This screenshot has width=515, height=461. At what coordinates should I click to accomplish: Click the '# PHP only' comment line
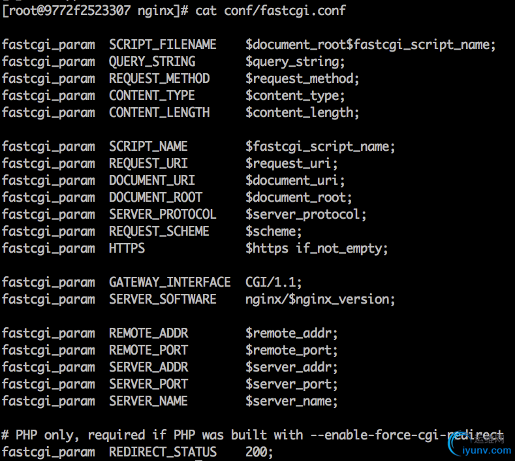[x=252, y=435]
